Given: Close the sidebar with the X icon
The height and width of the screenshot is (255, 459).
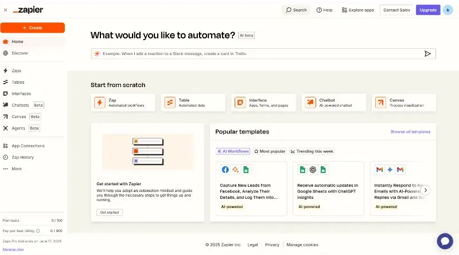Looking at the screenshot, I should click(5, 10).
